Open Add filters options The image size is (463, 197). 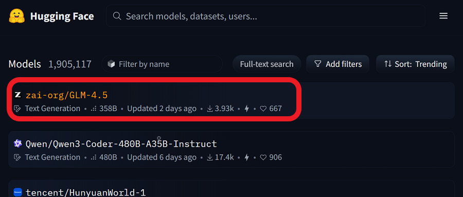pos(338,64)
